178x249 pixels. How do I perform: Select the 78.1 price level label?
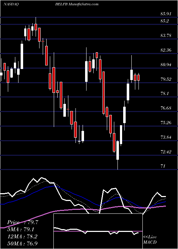[165, 94]
